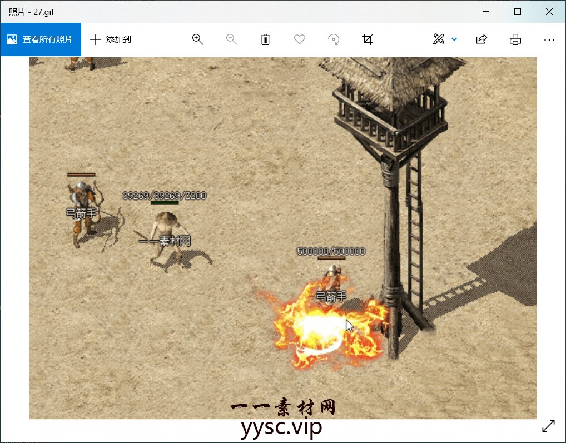Maximize the Photos window
Screen dimensions: 566x443
pos(517,12)
